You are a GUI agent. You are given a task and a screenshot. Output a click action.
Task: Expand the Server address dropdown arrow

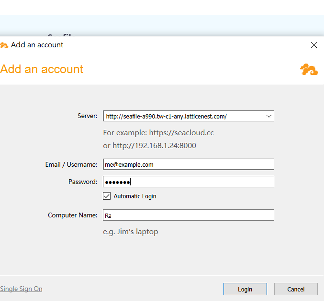pos(268,116)
